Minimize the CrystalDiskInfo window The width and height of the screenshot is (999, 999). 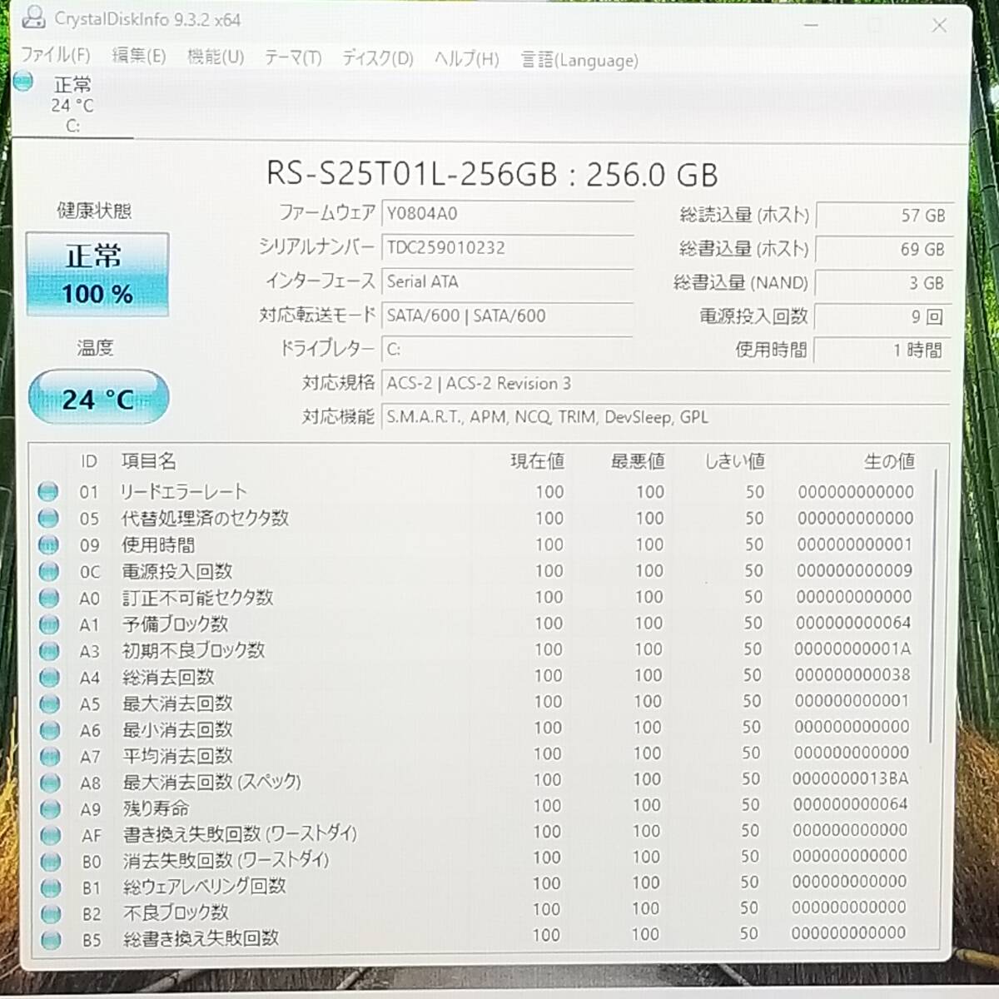(x=811, y=25)
